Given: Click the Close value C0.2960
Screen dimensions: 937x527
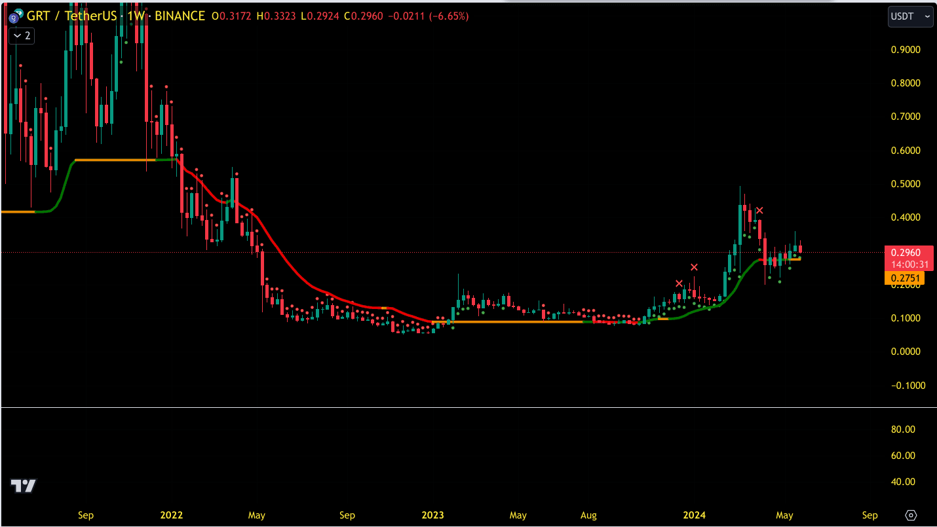Looking at the screenshot, I should pos(362,16).
